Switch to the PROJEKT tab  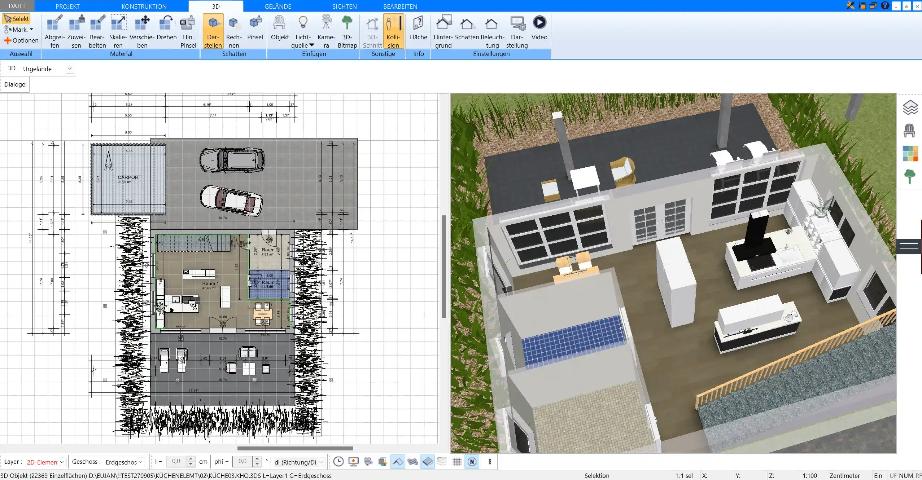click(x=67, y=6)
